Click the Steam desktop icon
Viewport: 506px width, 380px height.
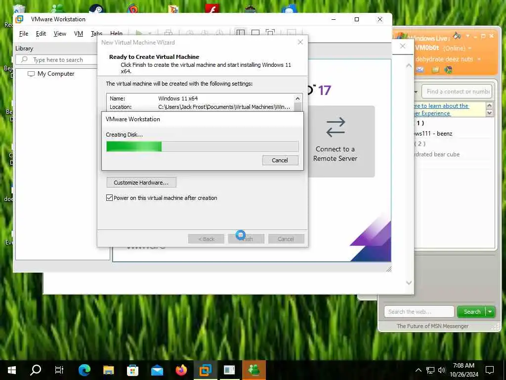96,8
